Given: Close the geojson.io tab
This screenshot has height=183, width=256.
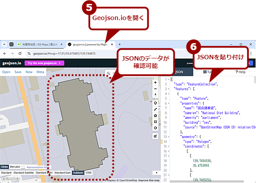Looking at the screenshot, I should 112,44.
